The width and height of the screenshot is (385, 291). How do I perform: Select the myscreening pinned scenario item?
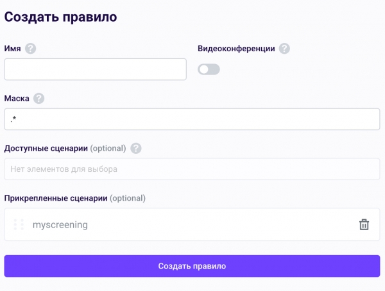(60, 225)
